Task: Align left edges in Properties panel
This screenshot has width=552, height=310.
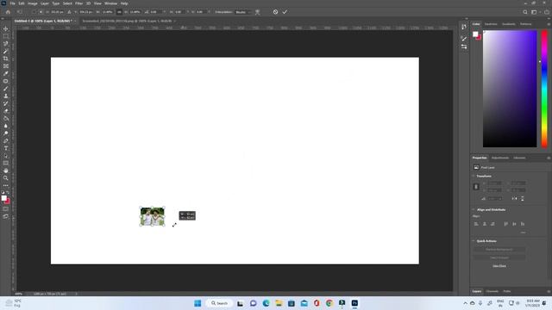Action: click(476, 224)
